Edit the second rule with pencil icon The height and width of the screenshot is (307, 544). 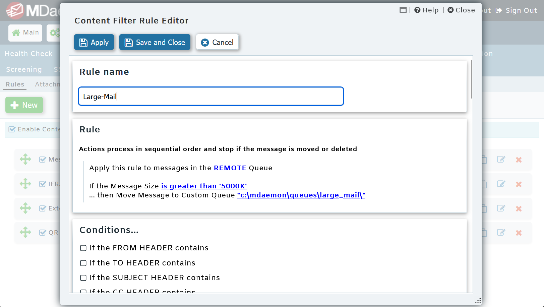[x=501, y=184]
